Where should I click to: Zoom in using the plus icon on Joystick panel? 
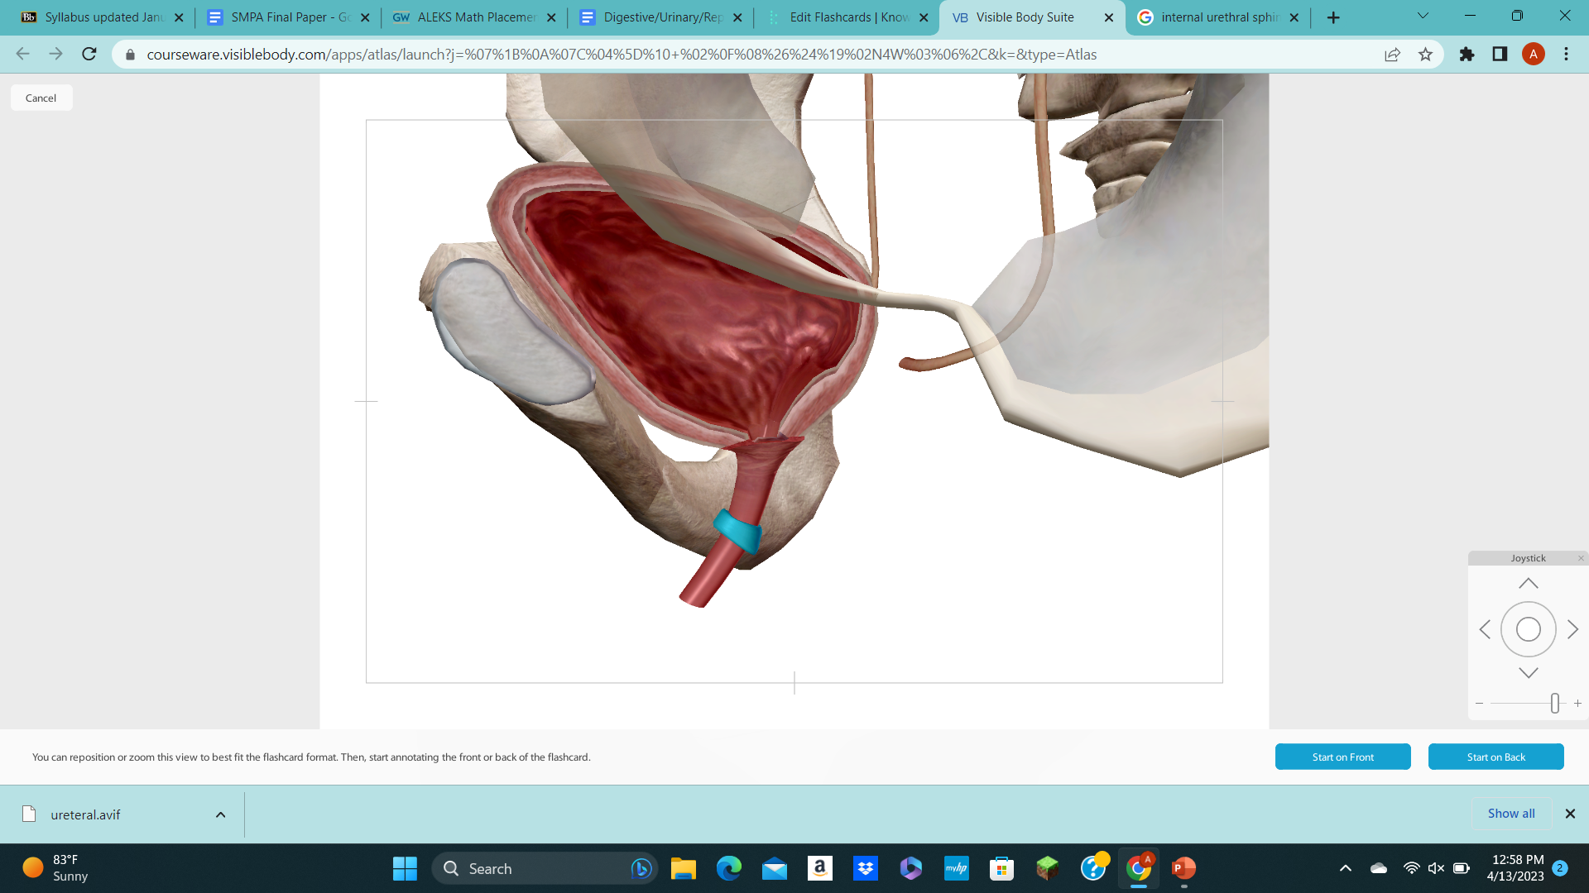point(1577,703)
